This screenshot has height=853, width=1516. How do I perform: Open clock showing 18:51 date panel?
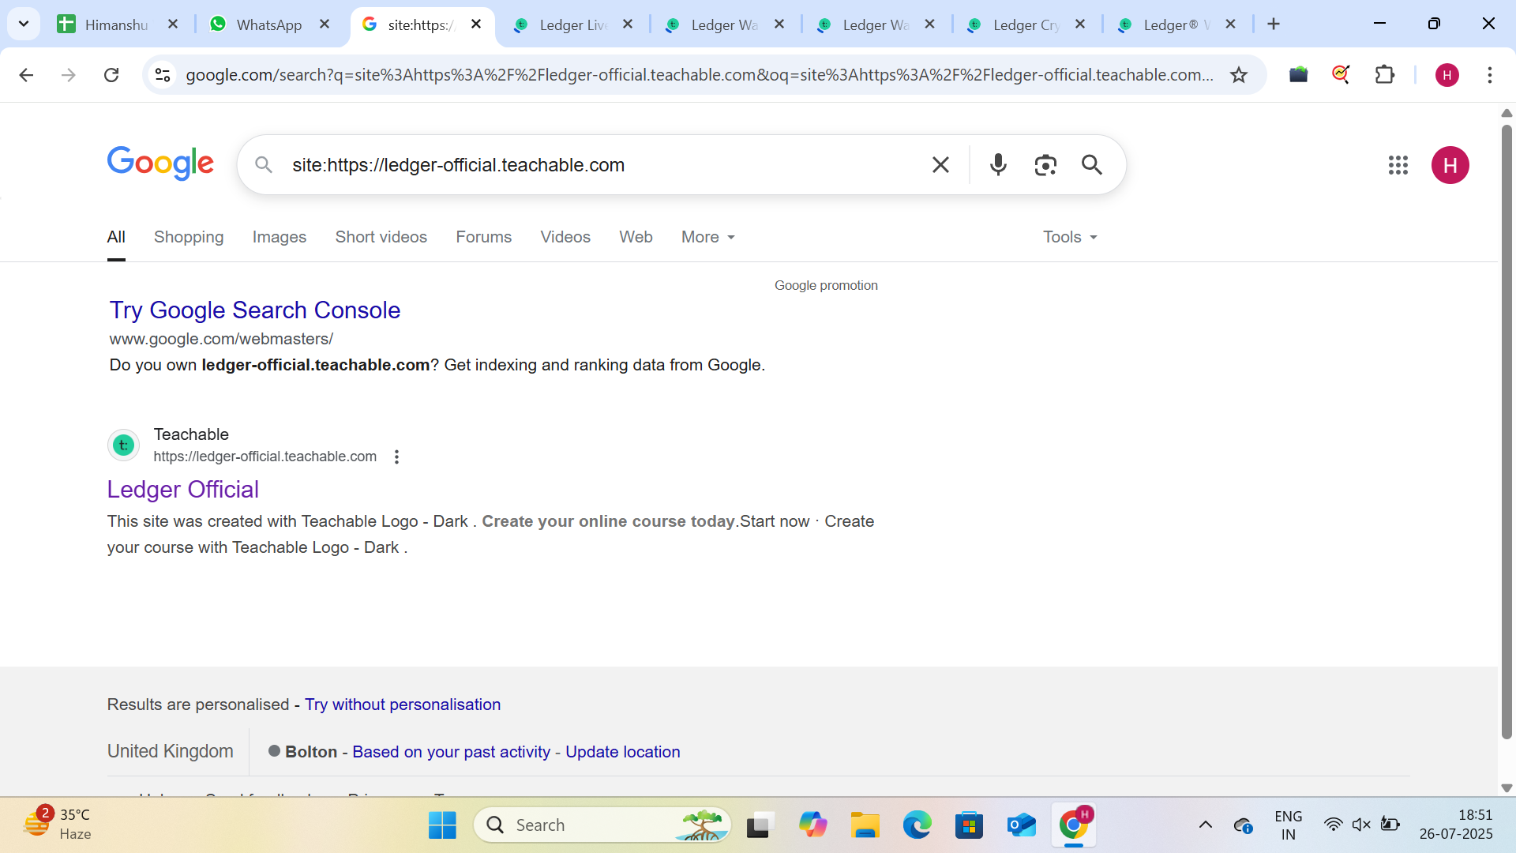(x=1456, y=825)
